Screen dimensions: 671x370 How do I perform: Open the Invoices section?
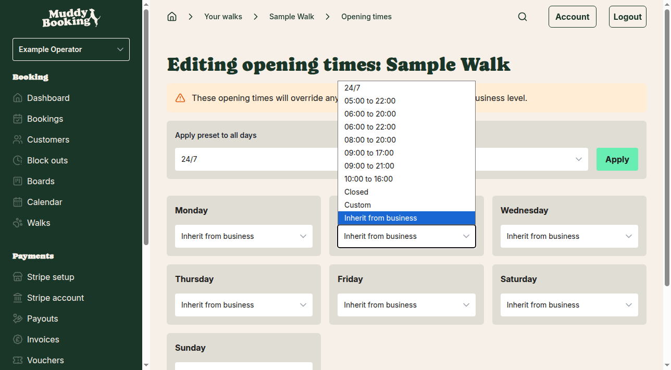coord(42,339)
